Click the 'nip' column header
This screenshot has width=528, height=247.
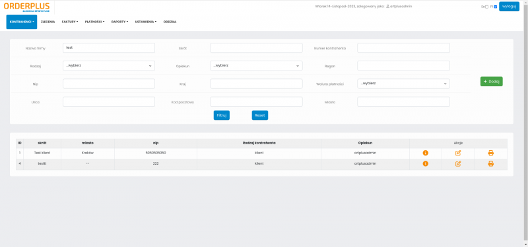pyautogui.click(x=156, y=143)
